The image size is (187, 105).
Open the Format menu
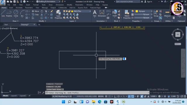(36, 5)
